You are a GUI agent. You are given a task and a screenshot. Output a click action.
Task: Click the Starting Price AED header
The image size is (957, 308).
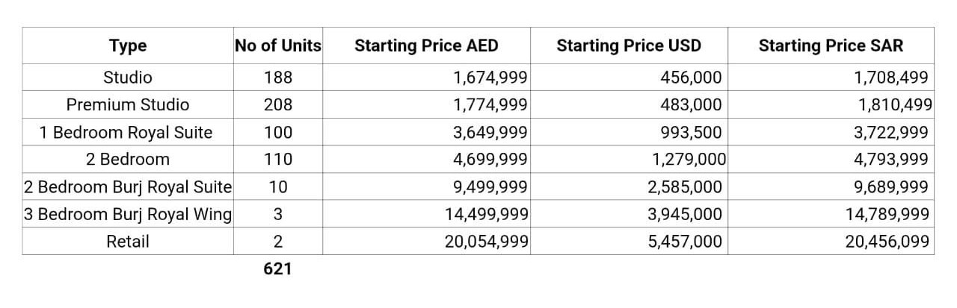point(426,45)
